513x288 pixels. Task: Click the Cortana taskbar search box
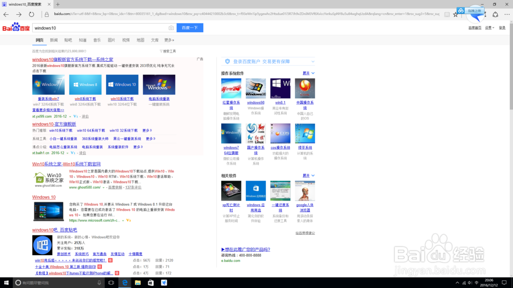click(x=59, y=283)
